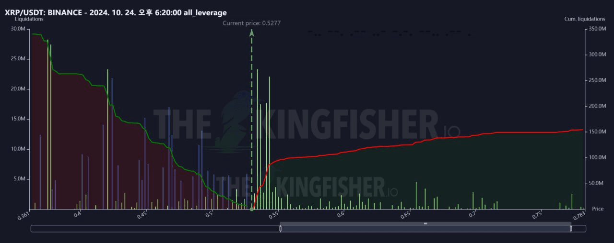Click the XRP/USDT: BINANCE chart title

(x=116, y=12)
